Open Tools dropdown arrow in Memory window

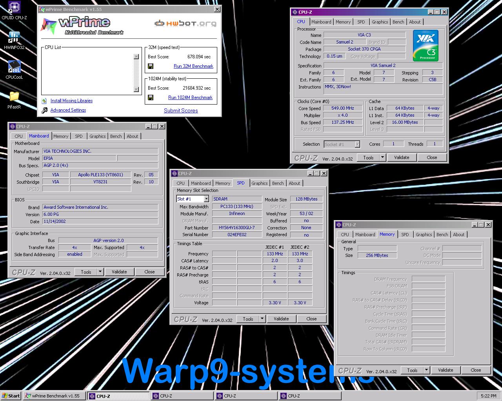coord(427,370)
